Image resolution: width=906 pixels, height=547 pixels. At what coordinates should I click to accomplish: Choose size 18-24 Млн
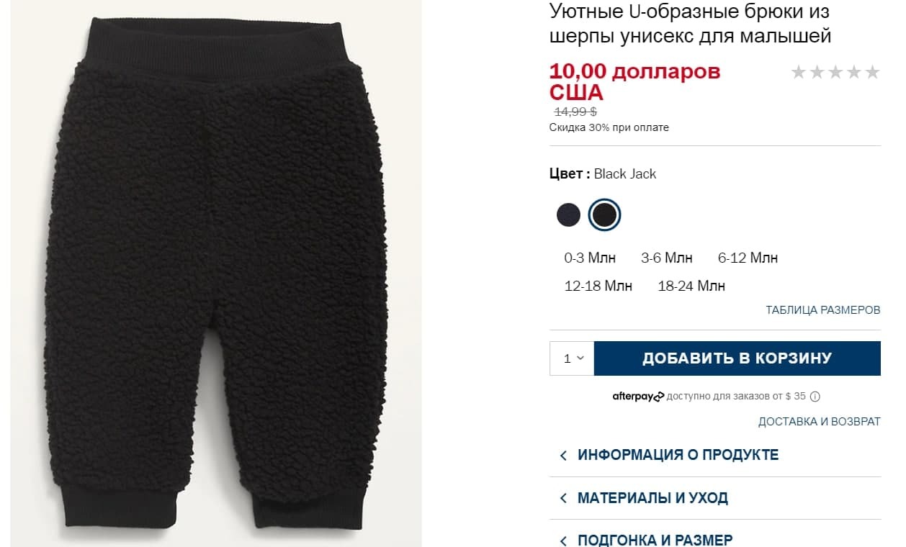[x=691, y=286]
